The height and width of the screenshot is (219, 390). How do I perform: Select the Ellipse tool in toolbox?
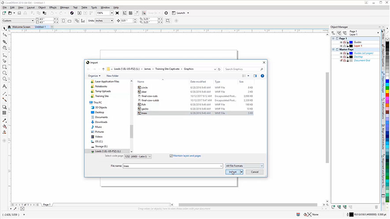pos(4,73)
